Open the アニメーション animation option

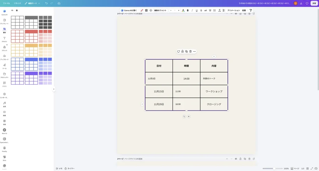[x=234, y=10]
